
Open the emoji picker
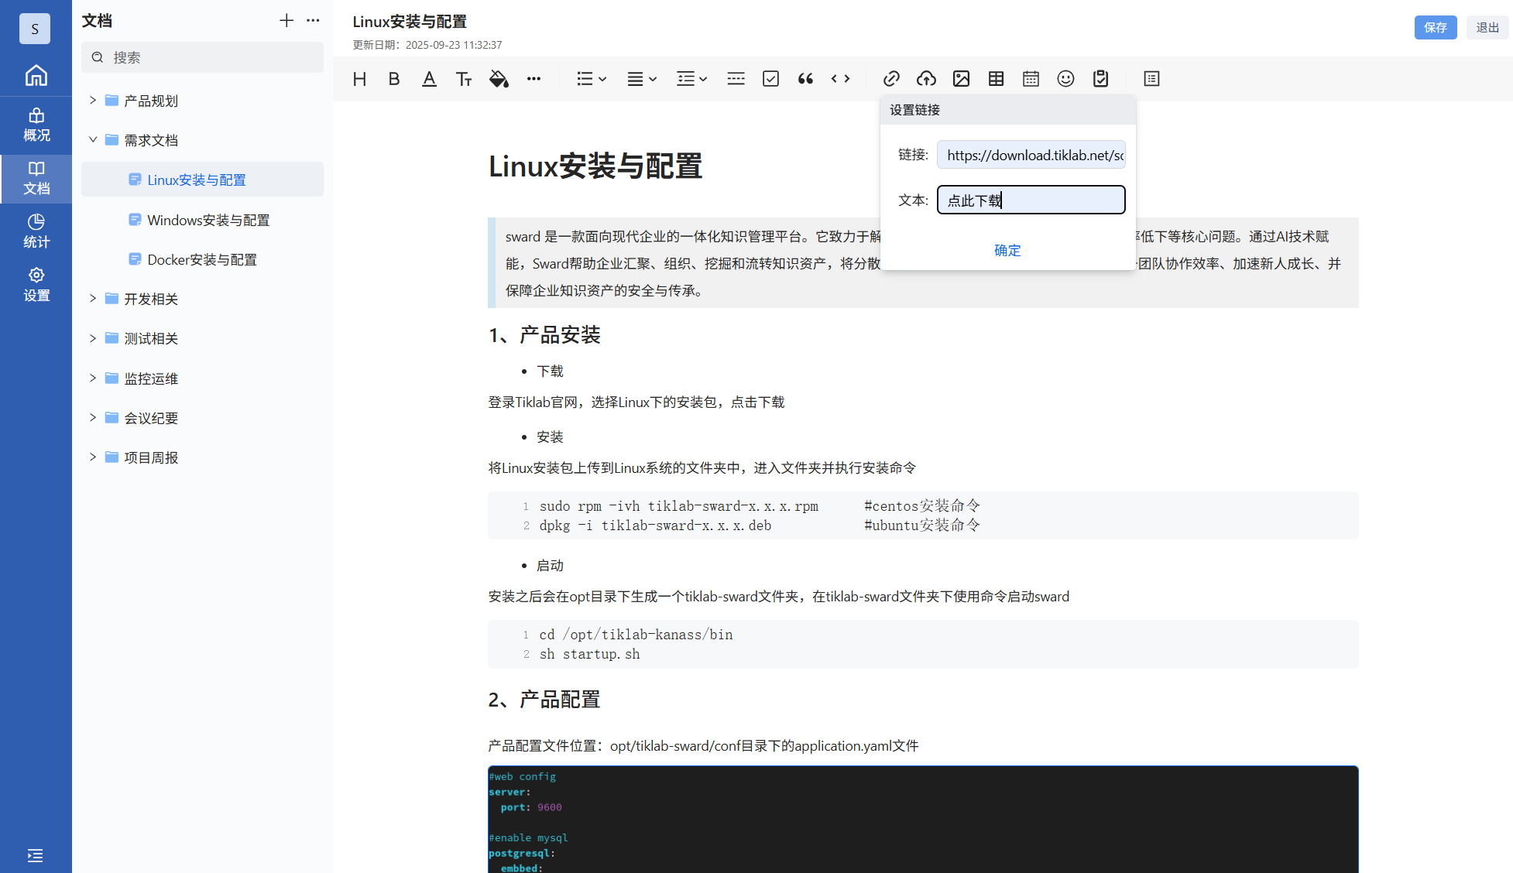1065,79
